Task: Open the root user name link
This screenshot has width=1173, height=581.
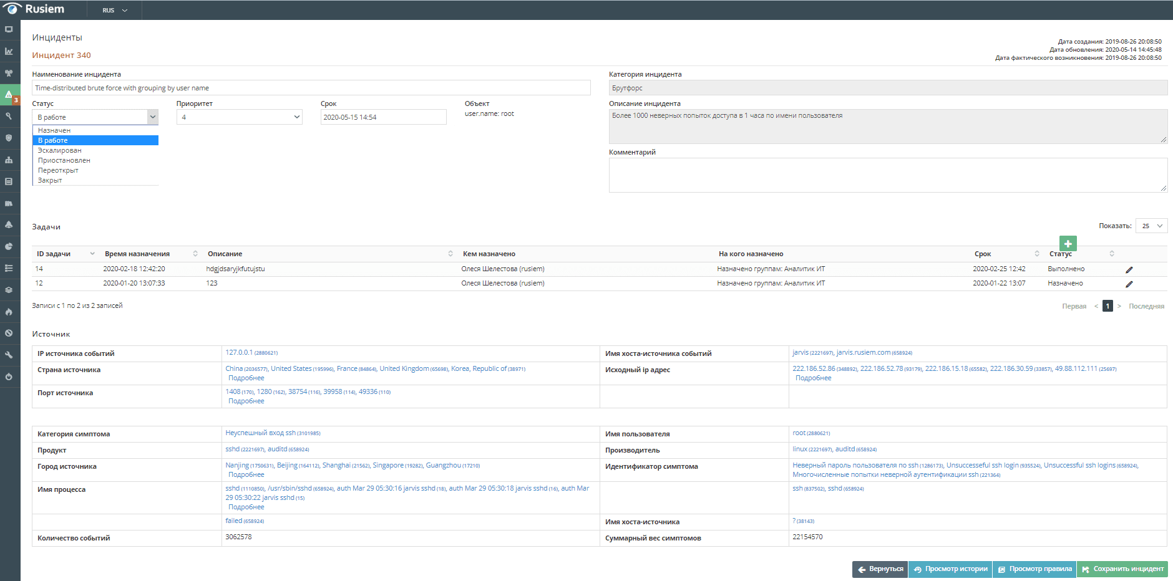Action: (799, 433)
